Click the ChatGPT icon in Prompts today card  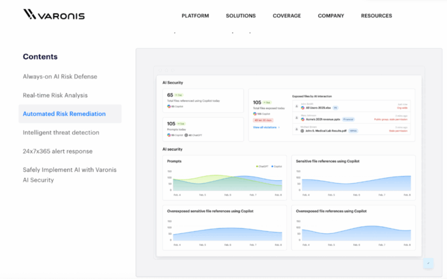click(x=186, y=135)
